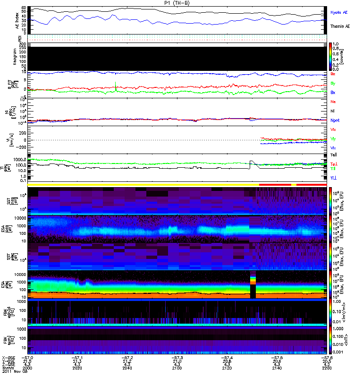This screenshot has height=378, width=354.
Task: Click the green Viy velocity legend label
Action: pos(333,139)
